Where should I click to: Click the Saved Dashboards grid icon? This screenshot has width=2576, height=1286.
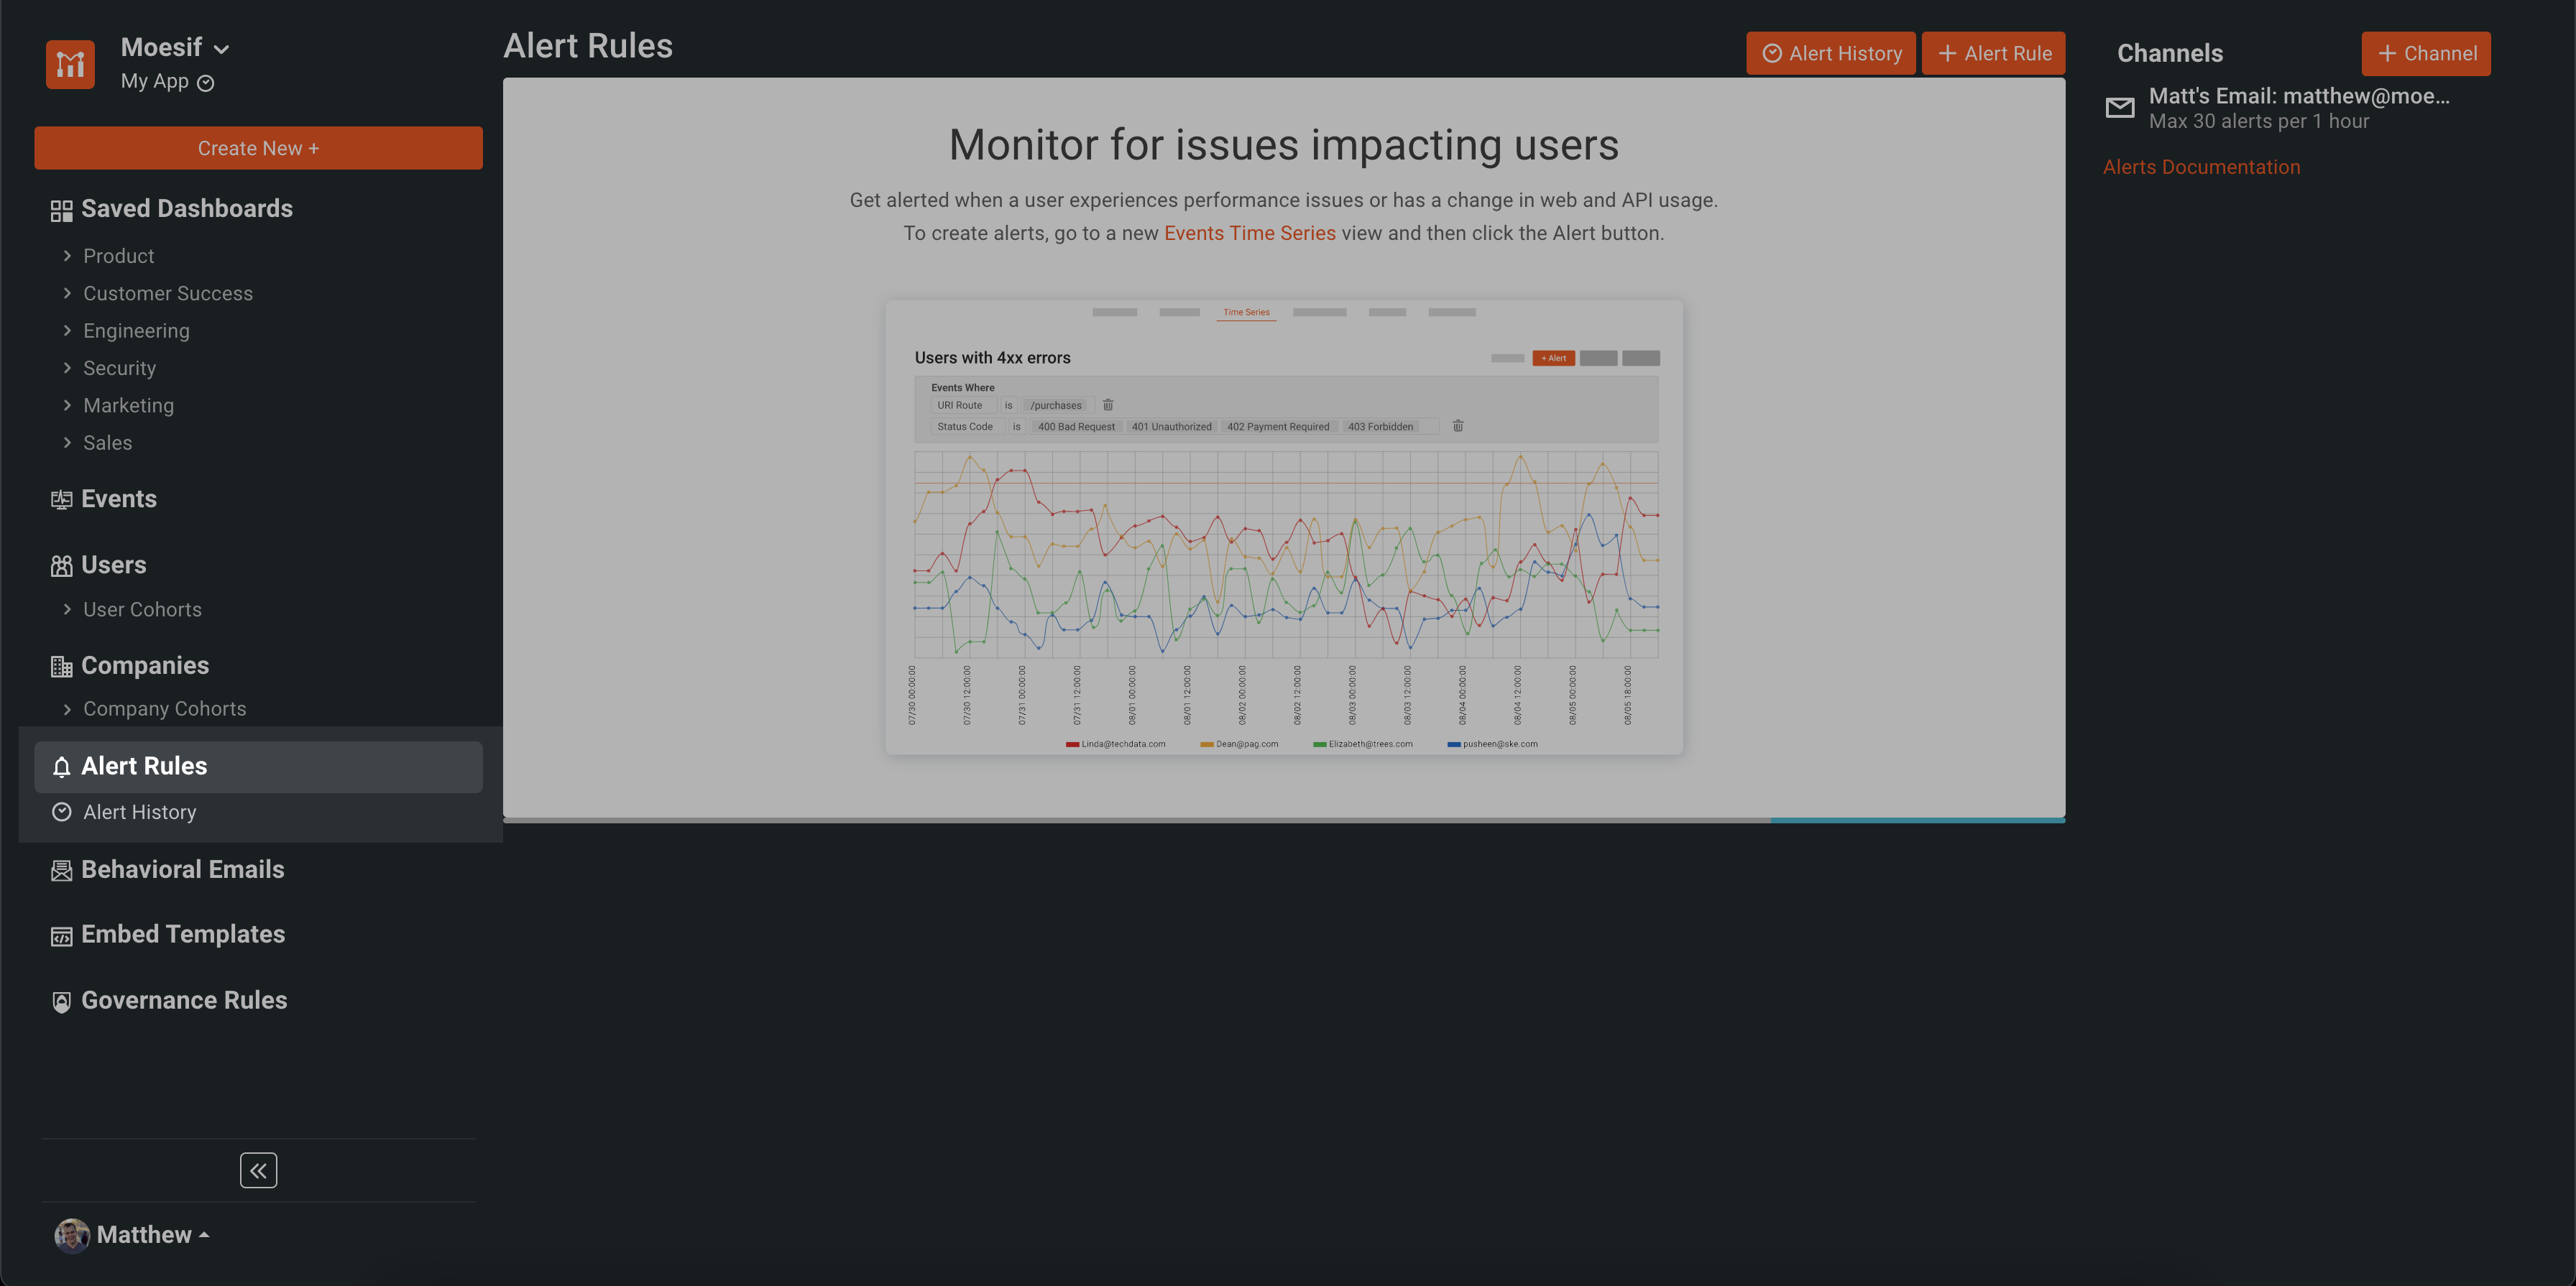click(61, 210)
